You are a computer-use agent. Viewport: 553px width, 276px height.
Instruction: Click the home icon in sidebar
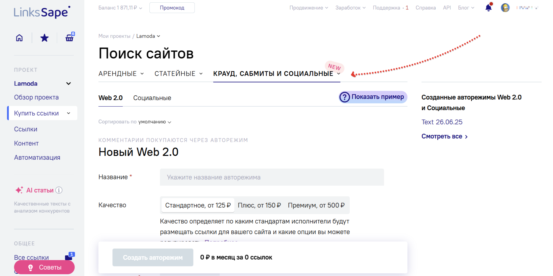19,38
